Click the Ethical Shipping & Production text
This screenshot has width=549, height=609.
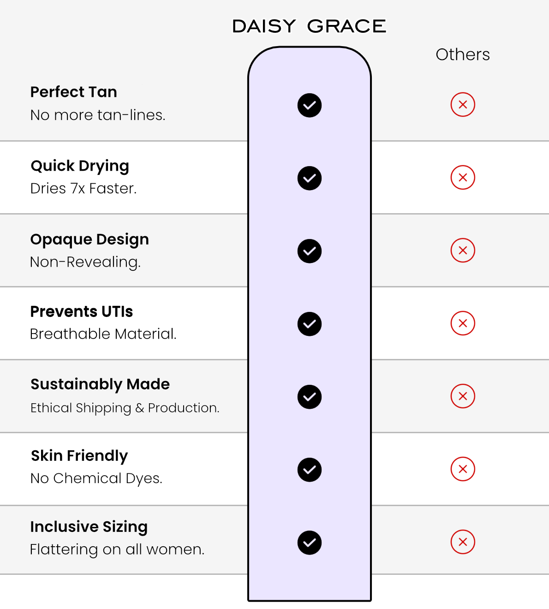(x=125, y=408)
